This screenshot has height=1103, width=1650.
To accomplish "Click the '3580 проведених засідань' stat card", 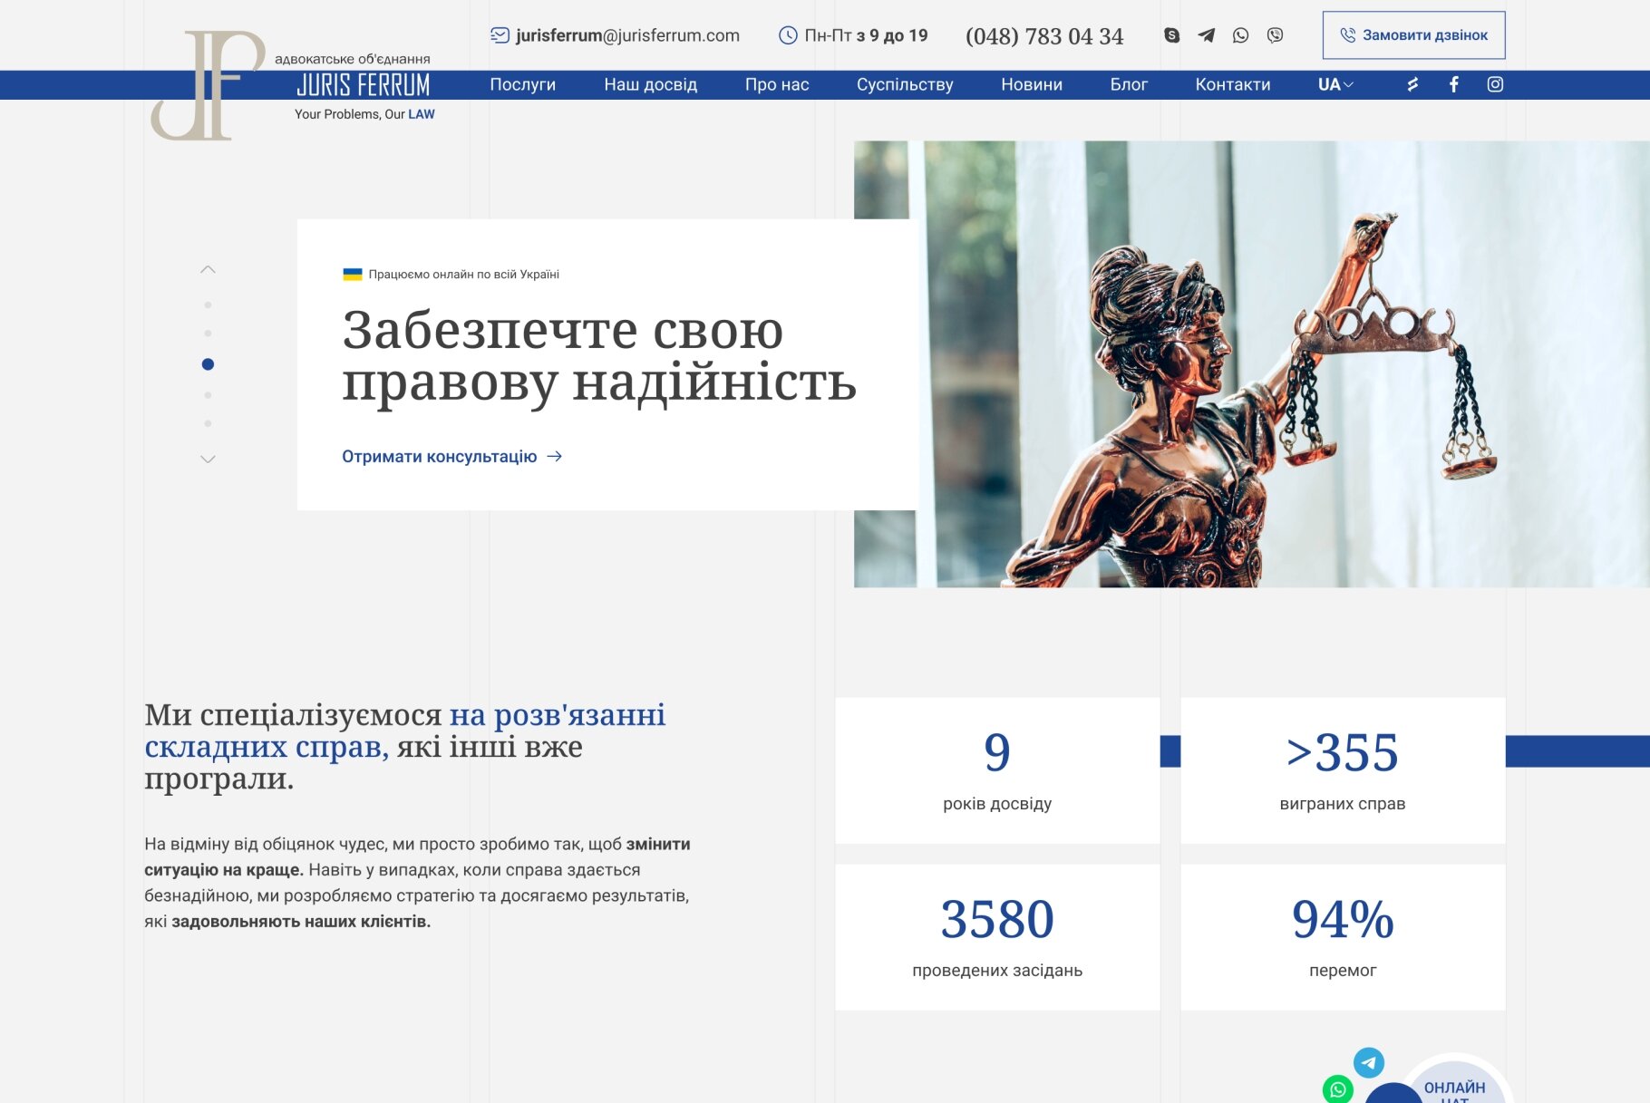I will pos(997,937).
